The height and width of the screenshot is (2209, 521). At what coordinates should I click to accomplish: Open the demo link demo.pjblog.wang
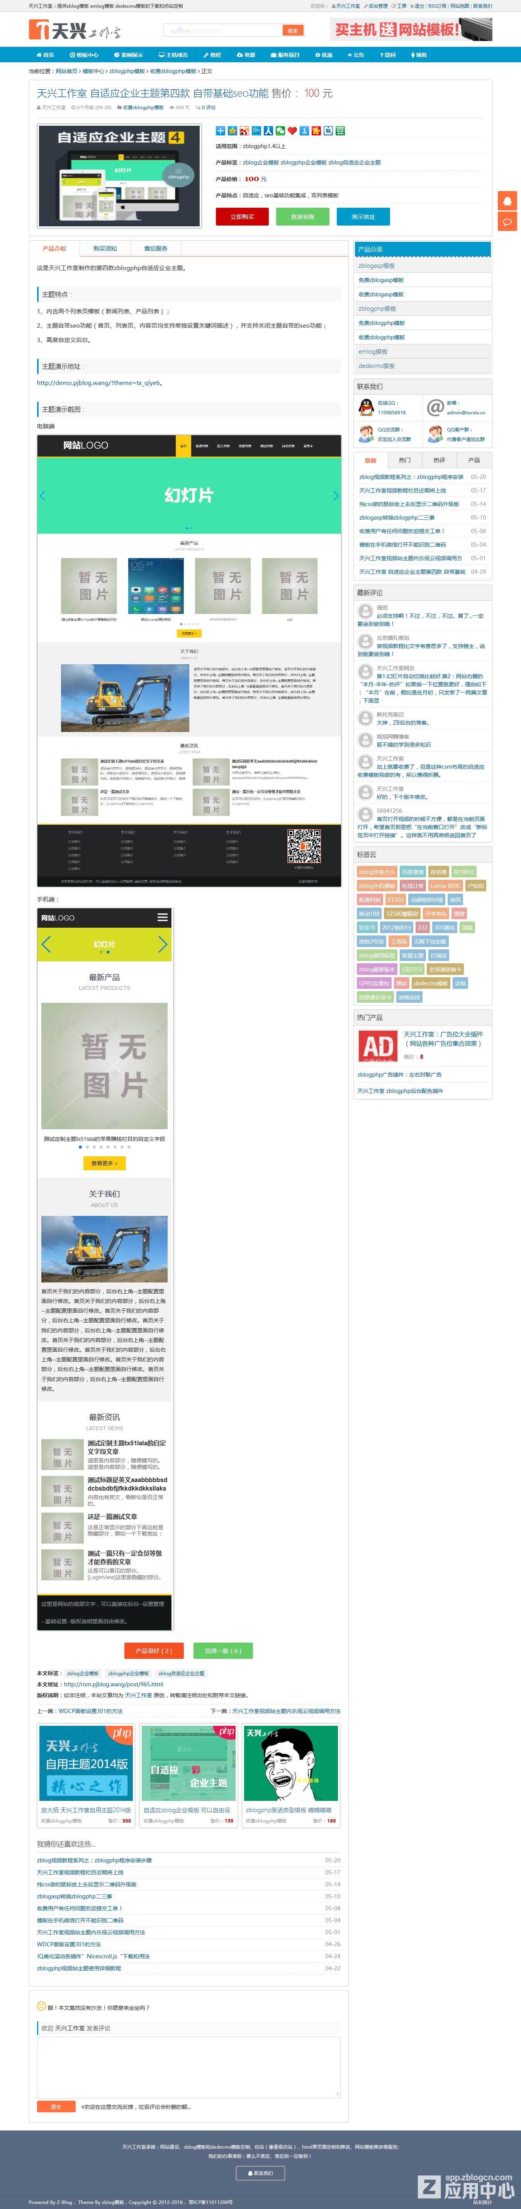click(x=99, y=383)
